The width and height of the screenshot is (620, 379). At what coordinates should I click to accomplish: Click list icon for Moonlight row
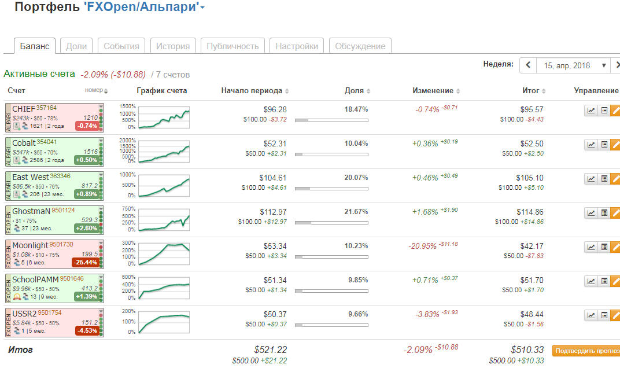[x=604, y=247]
